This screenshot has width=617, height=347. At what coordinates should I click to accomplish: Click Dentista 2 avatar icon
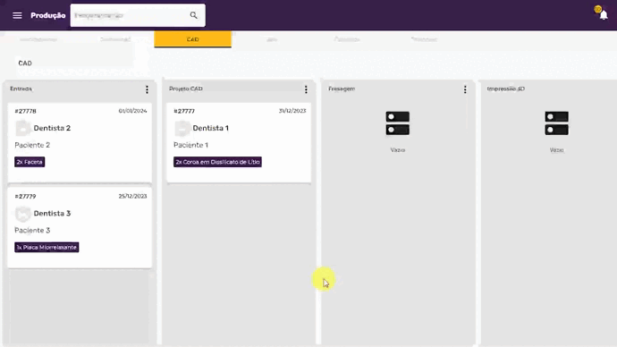click(x=23, y=128)
